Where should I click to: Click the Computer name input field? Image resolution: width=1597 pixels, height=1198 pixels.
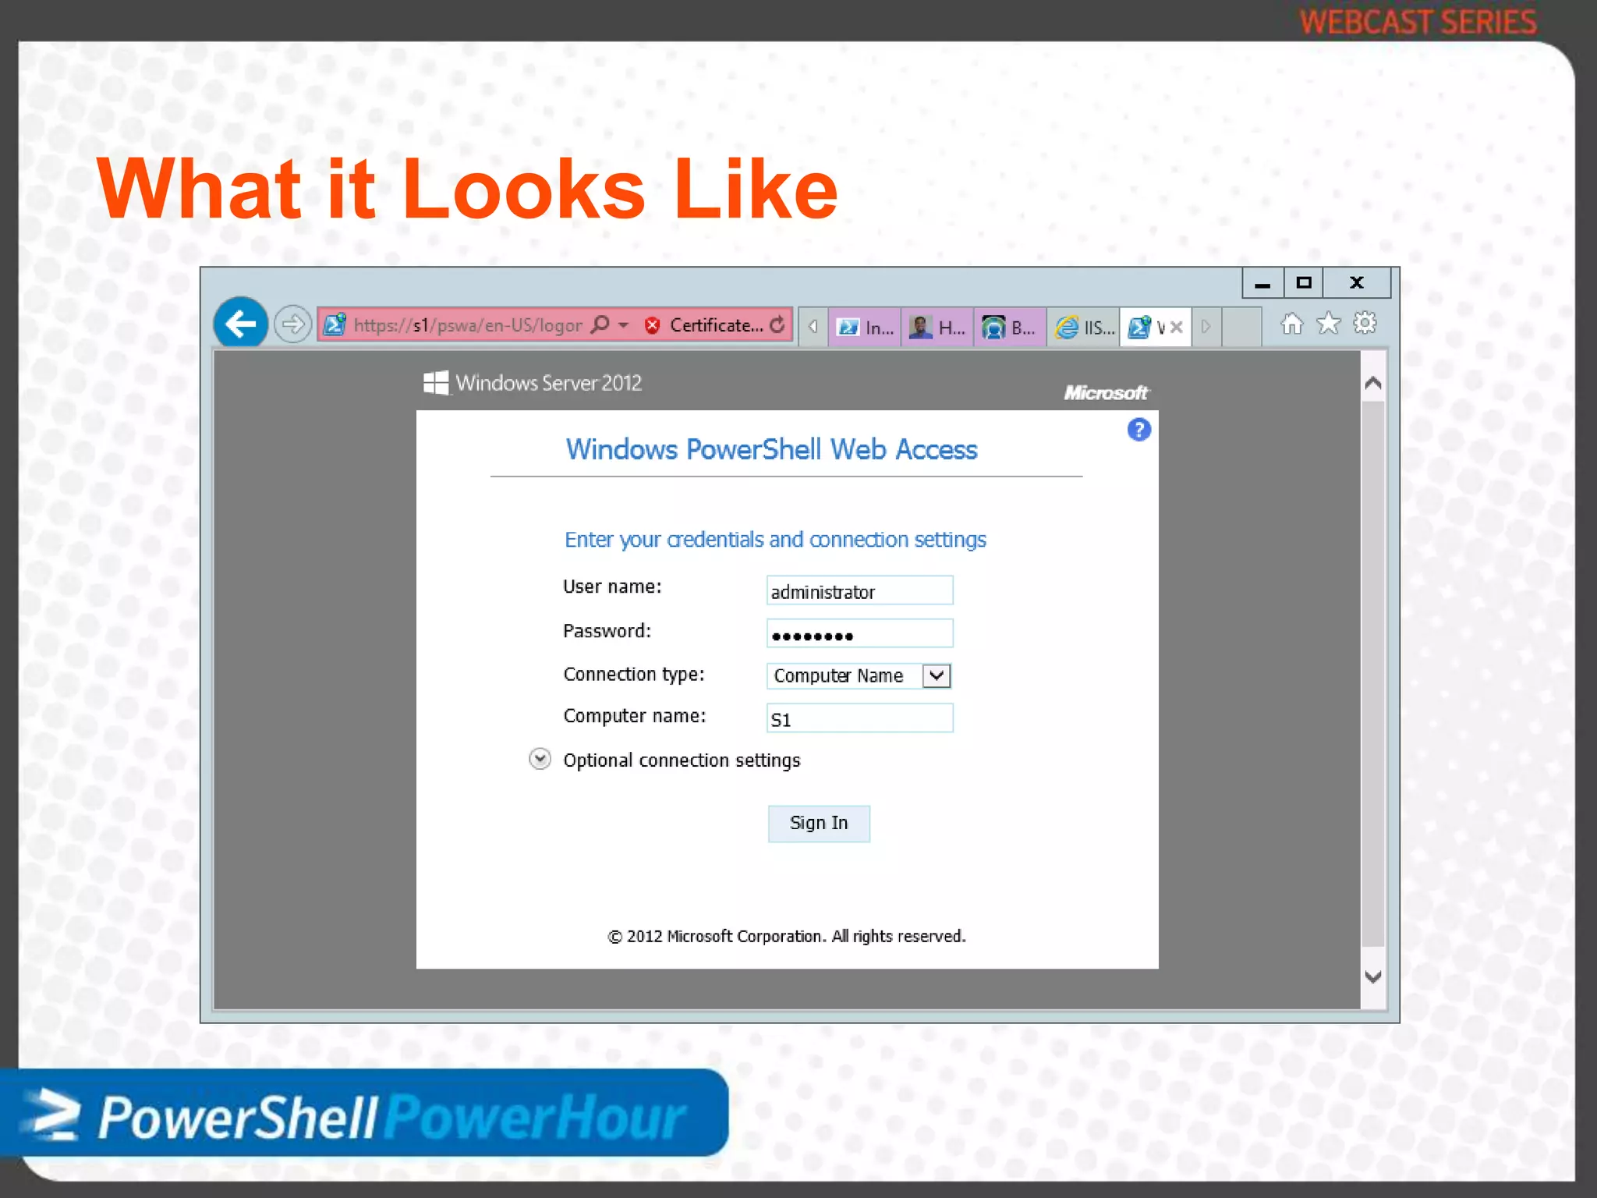click(859, 718)
